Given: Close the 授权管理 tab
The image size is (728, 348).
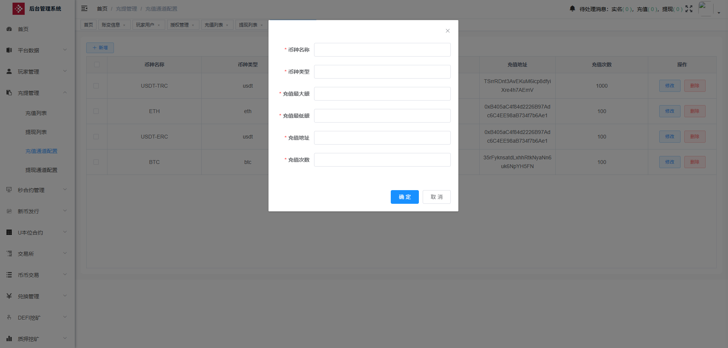Looking at the screenshot, I should (x=193, y=25).
